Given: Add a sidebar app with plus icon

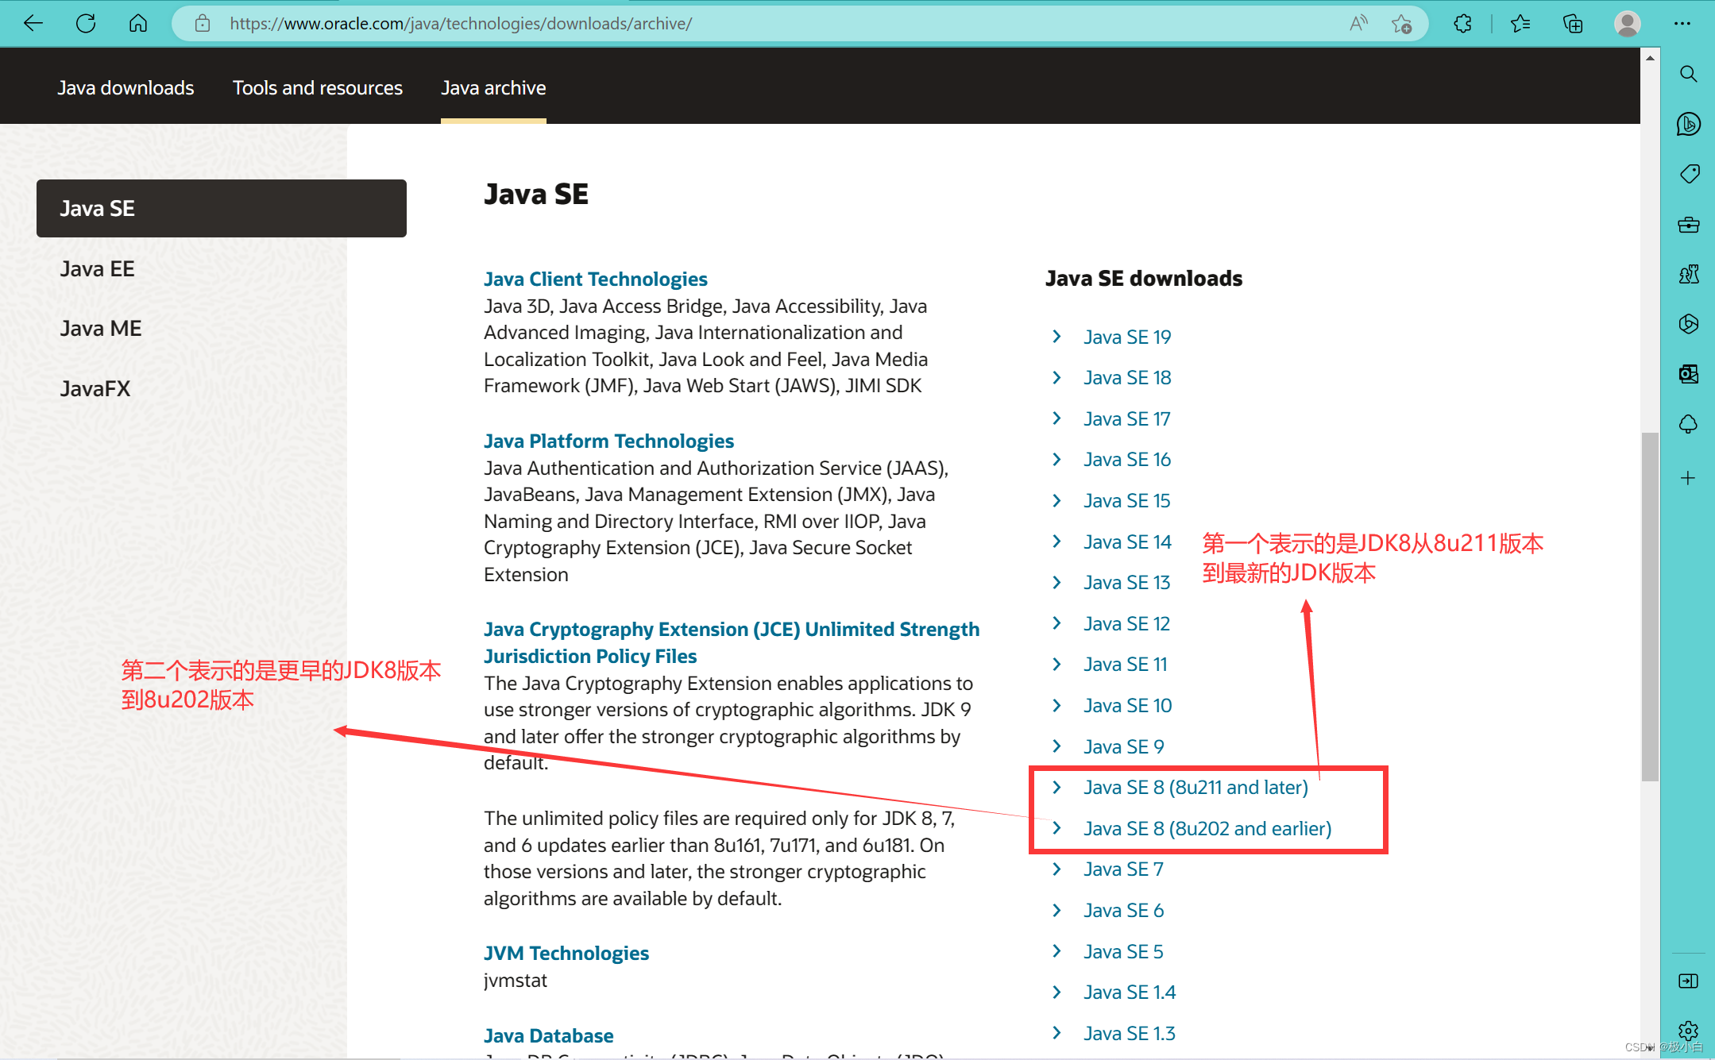Looking at the screenshot, I should pyautogui.click(x=1688, y=478).
